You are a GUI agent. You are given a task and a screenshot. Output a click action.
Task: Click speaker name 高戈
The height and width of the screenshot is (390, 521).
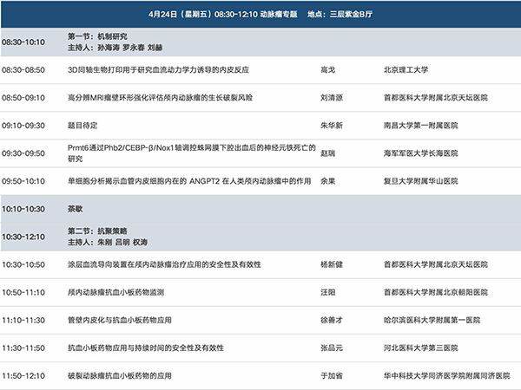click(327, 69)
